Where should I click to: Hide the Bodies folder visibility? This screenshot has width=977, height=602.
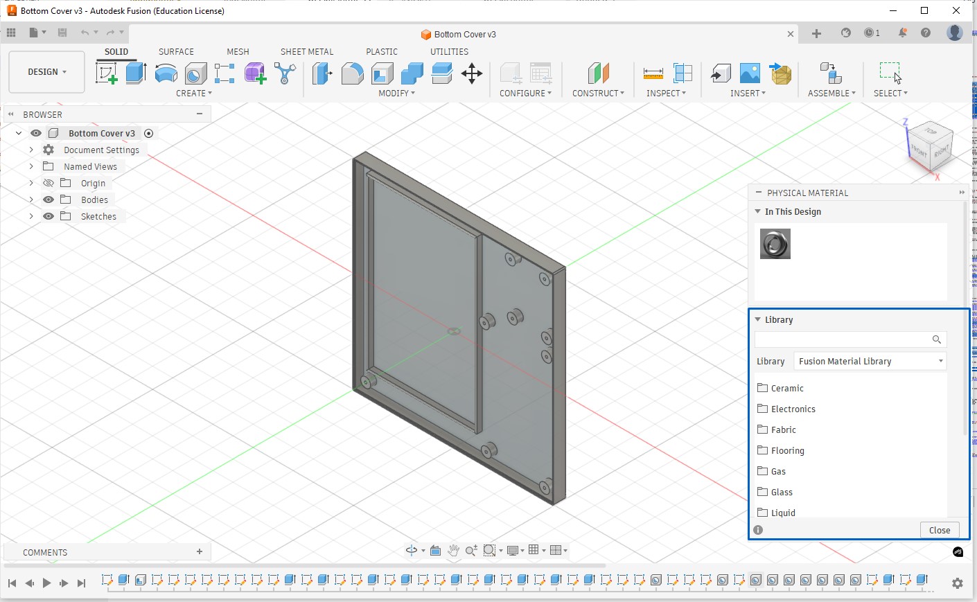click(49, 200)
